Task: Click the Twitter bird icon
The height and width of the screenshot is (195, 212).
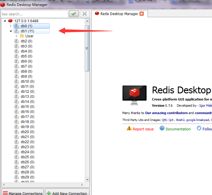Action: coord(199,128)
